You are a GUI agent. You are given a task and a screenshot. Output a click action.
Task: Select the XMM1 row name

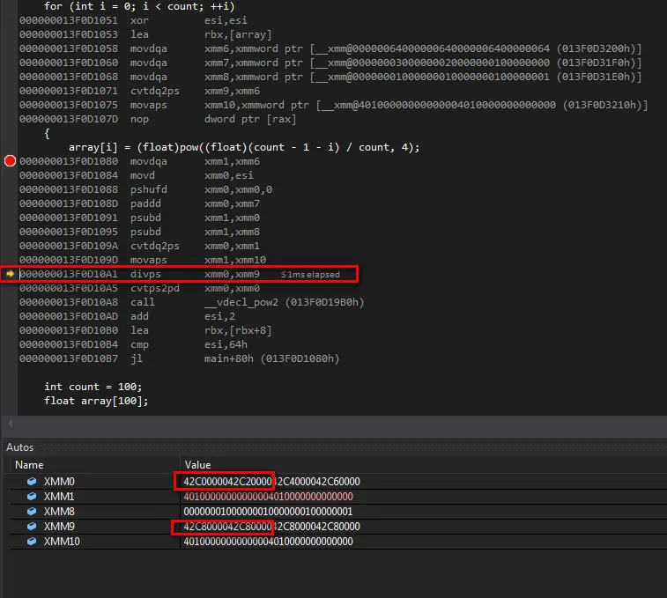(x=59, y=497)
